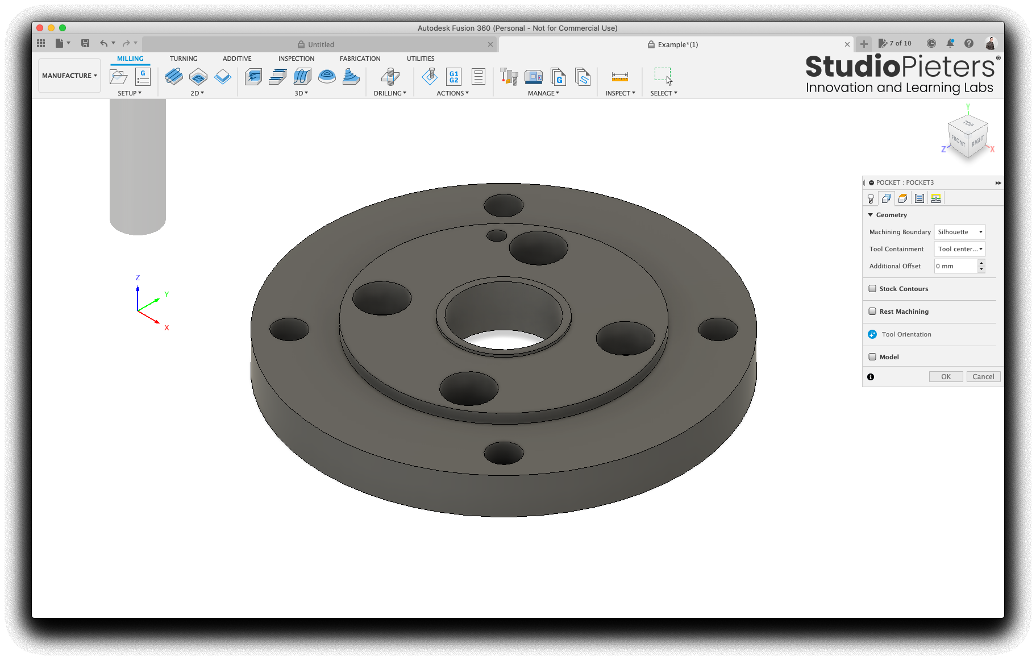Cancel the Pocket dialog
The width and height of the screenshot is (1036, 660).
click(983, 376)
